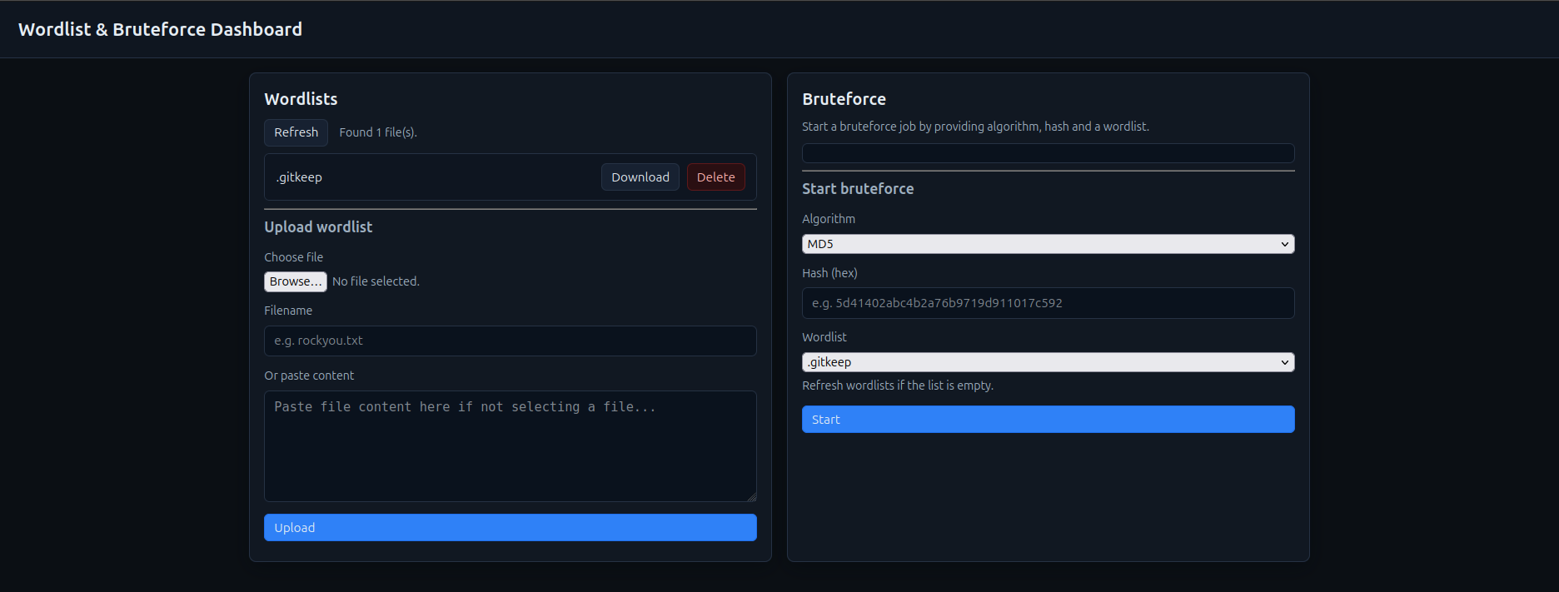Click the Wordlists panel heading
Viewport: 1559px width, 592px height.
coord(301,99)
